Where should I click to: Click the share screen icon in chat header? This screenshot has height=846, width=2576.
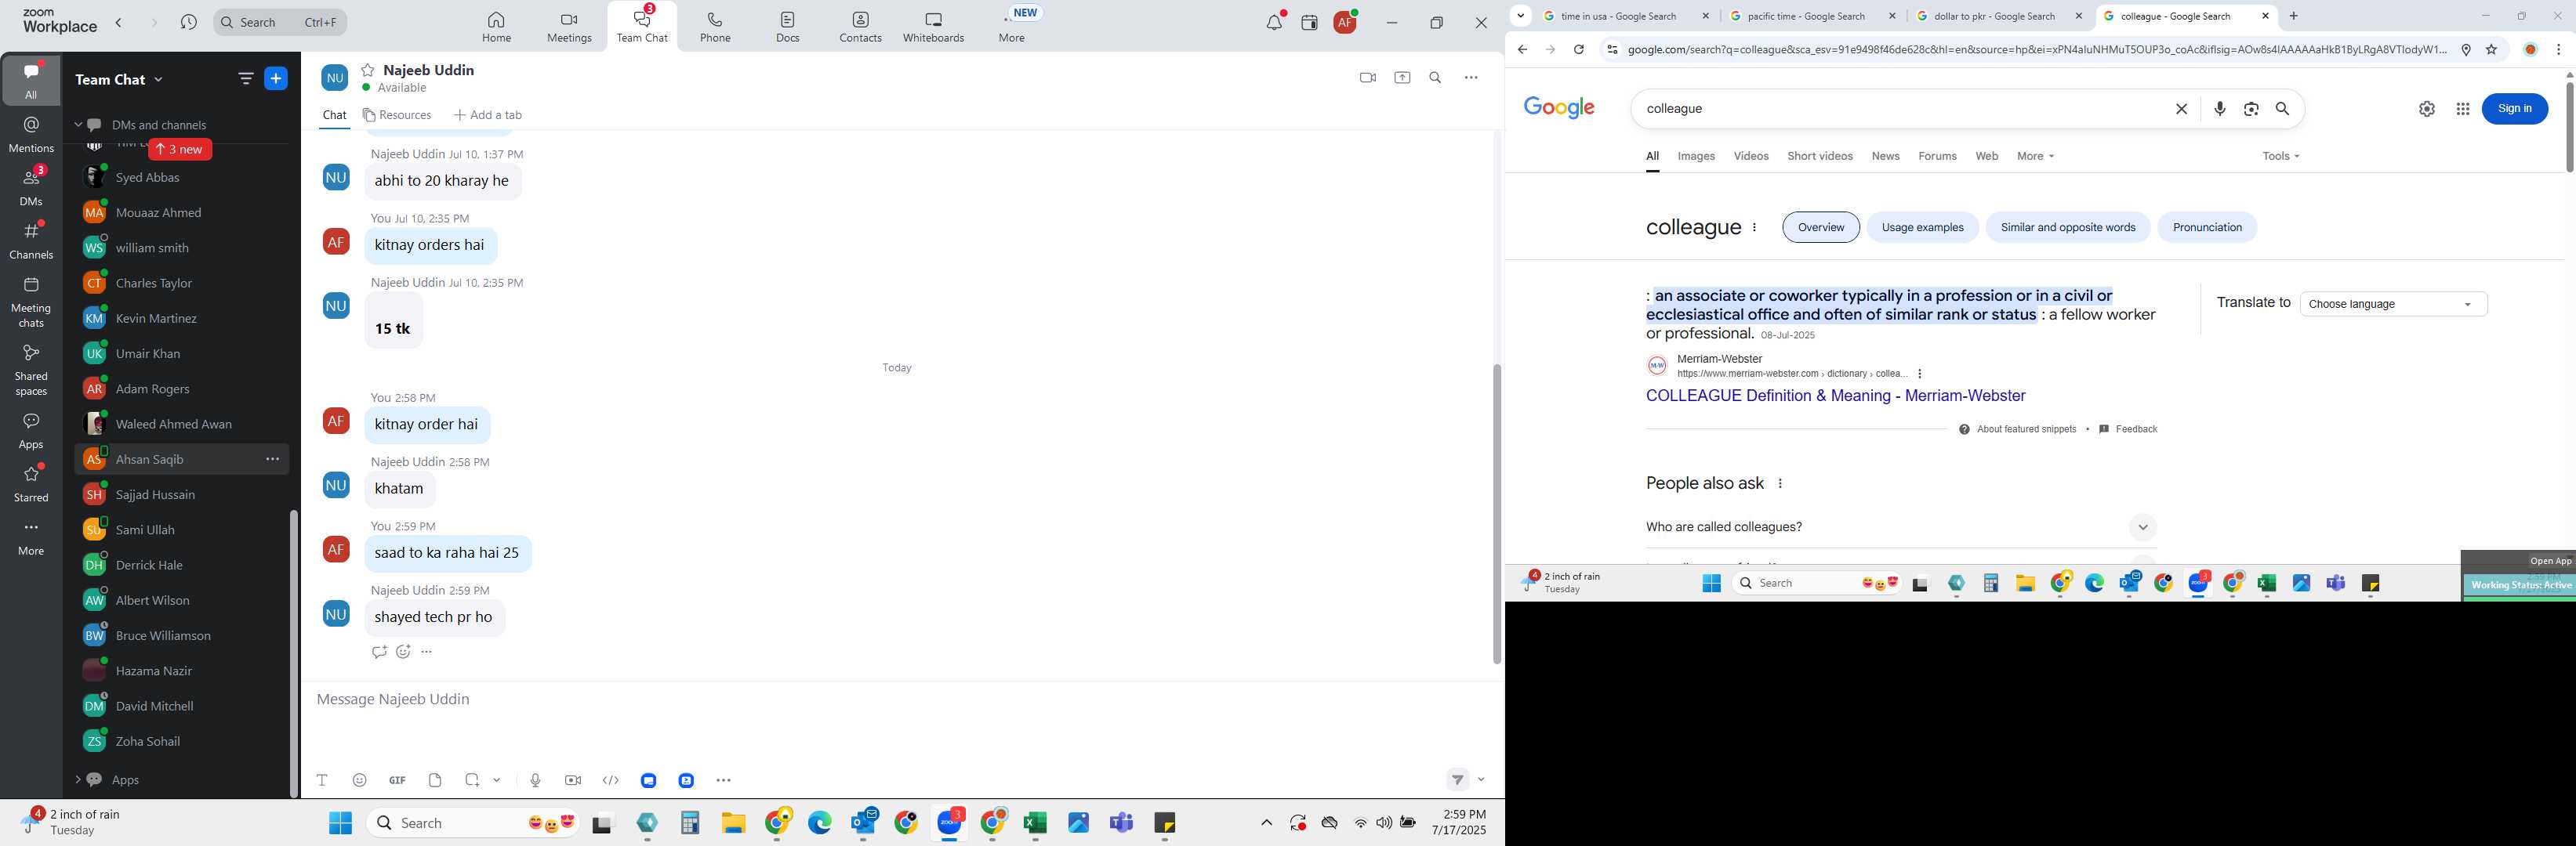pyautogui.click(x=1402, y=78)
